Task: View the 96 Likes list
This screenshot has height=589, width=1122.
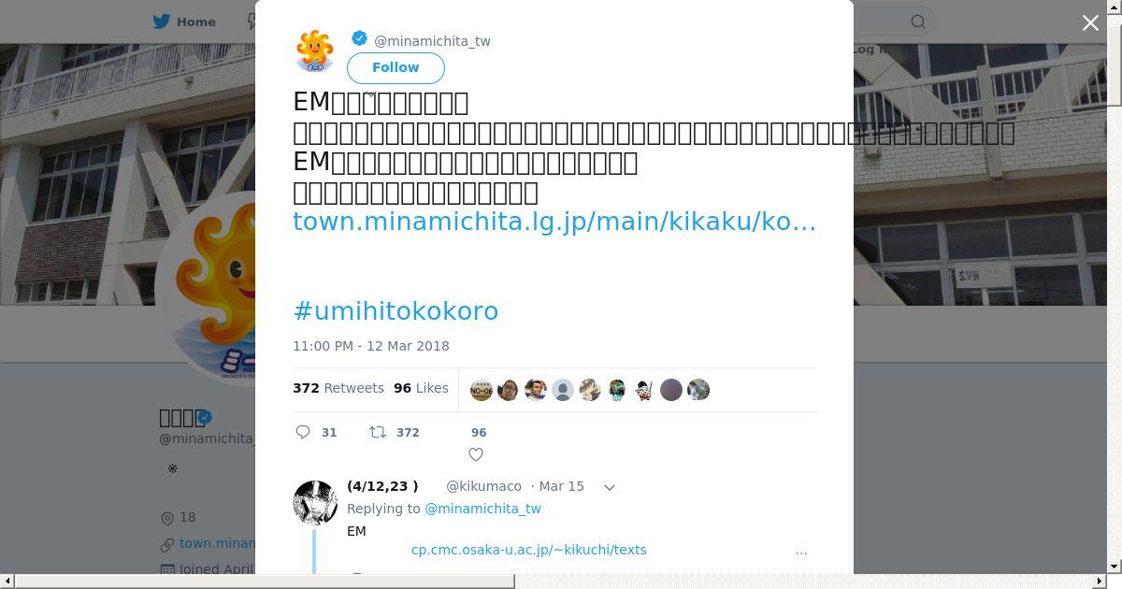Action: pos(421,388)
